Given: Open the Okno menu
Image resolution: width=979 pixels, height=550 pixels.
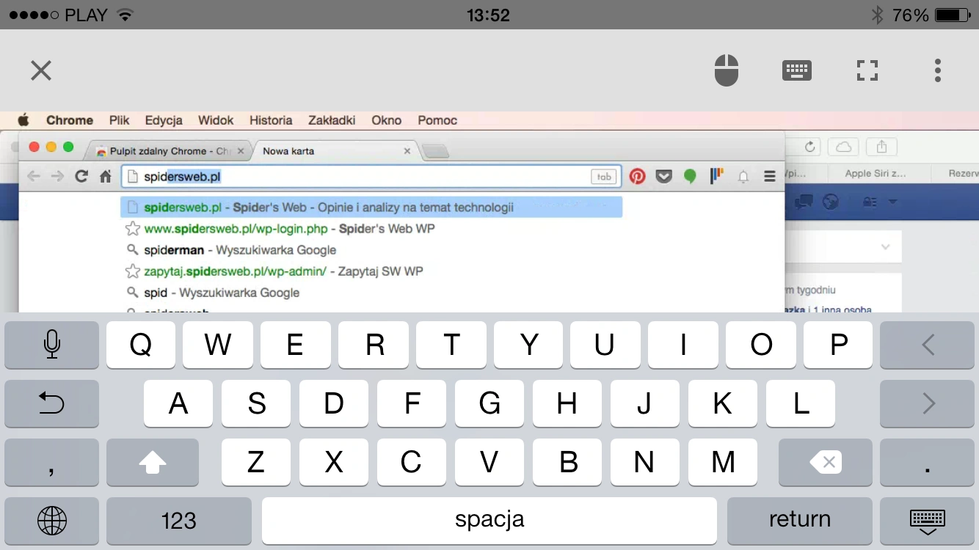Looking at the screenshot, I should pos(386,120).
